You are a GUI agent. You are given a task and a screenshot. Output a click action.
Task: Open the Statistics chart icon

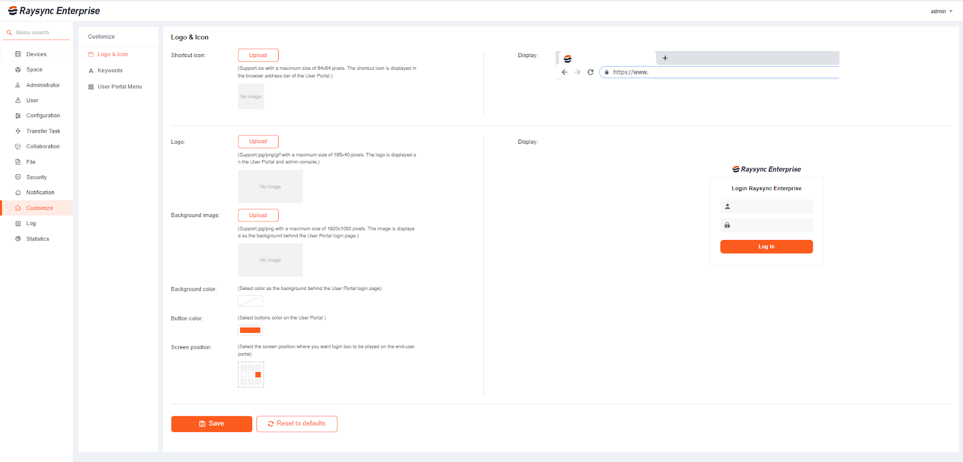[x=18, y=239]
